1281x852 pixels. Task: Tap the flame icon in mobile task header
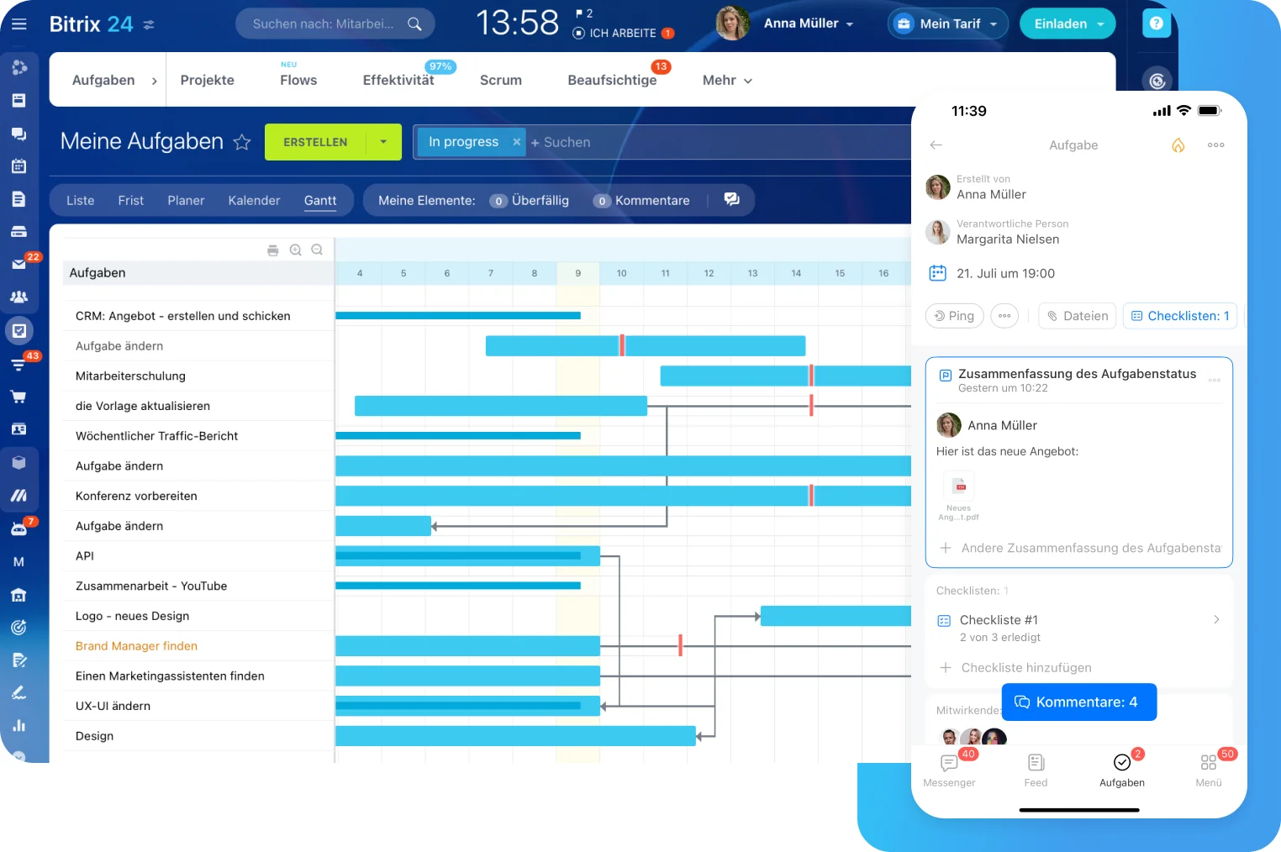coord(1178,145)
